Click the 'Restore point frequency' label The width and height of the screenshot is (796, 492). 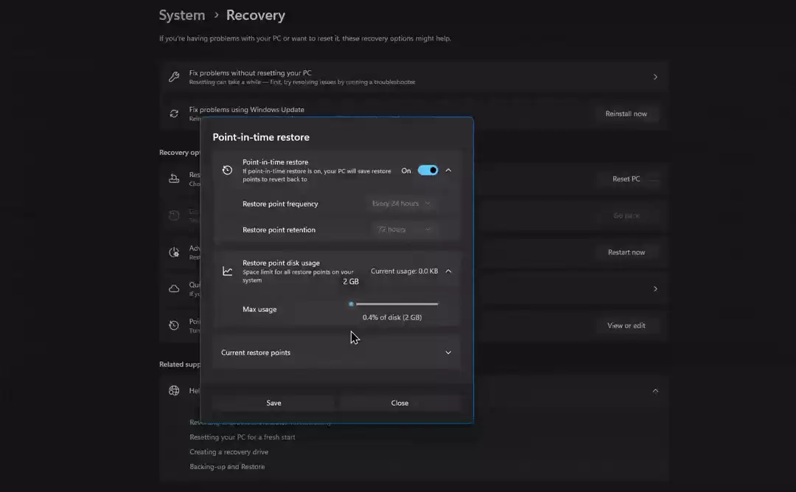click(280, 204)
